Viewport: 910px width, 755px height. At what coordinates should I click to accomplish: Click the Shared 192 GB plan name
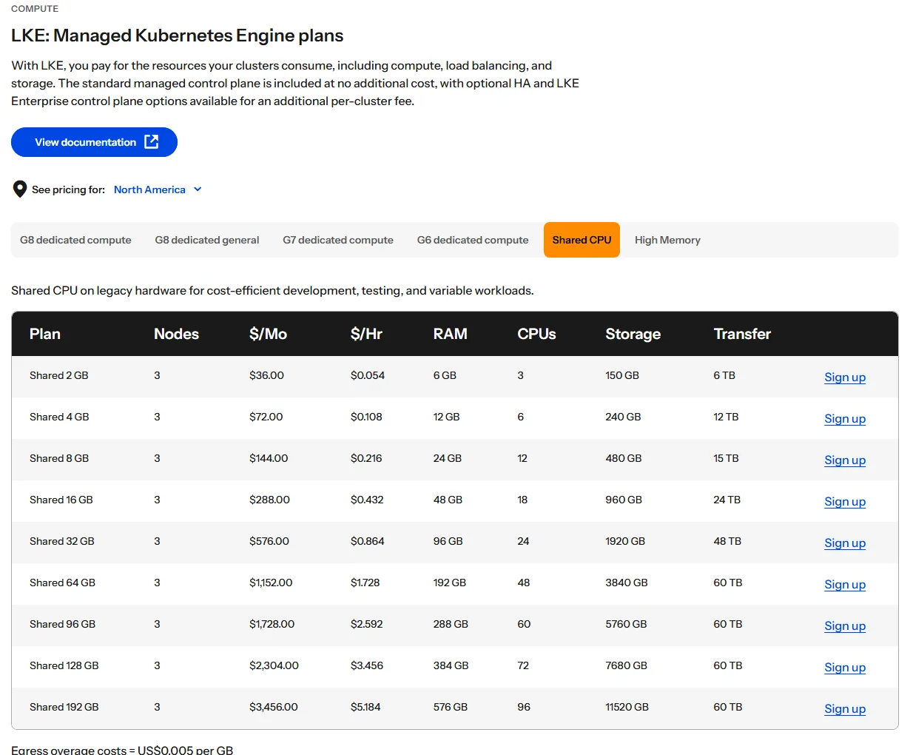(x=64, y=707)
